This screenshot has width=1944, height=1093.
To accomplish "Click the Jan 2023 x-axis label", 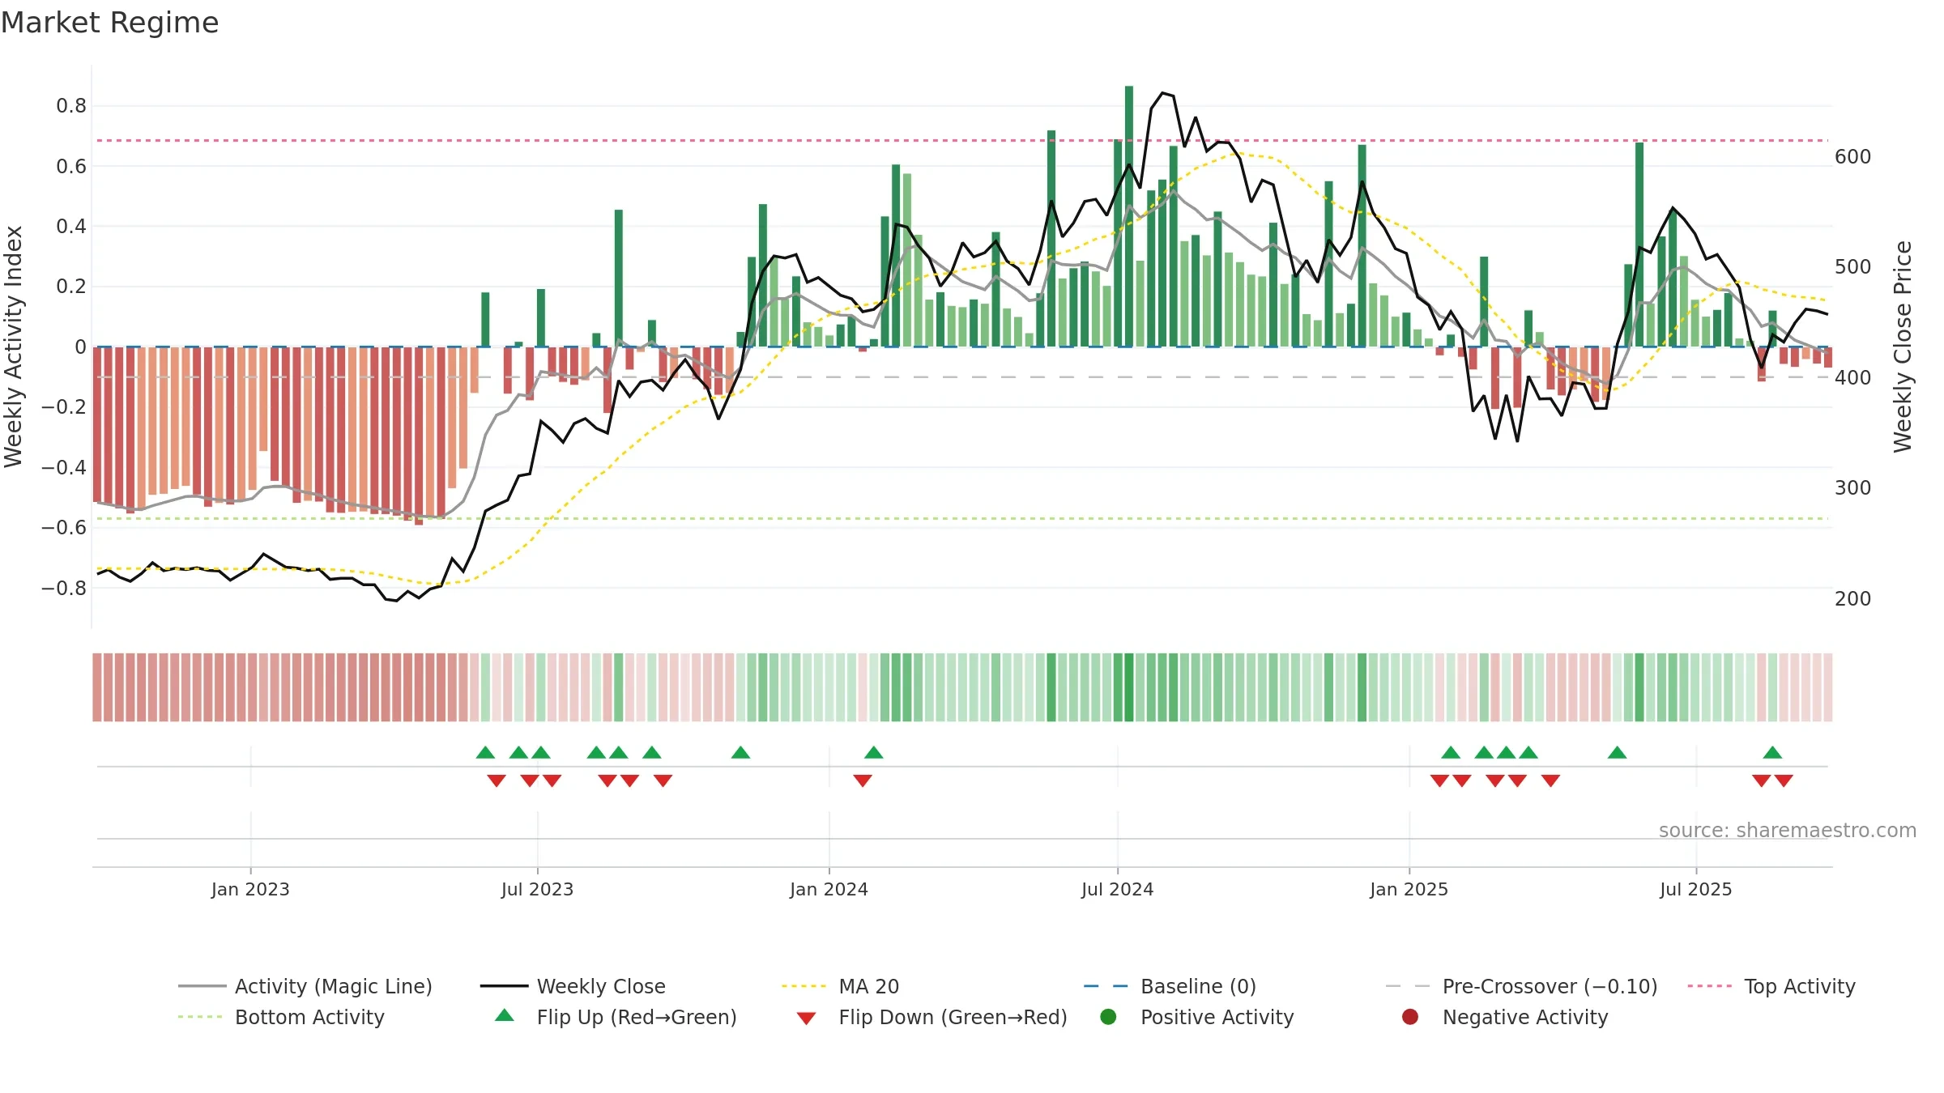I will [x=250, y=889].
